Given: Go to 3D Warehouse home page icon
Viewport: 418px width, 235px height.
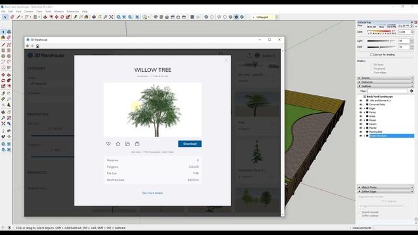Looking at the screenshot, I should coord(38,46).
